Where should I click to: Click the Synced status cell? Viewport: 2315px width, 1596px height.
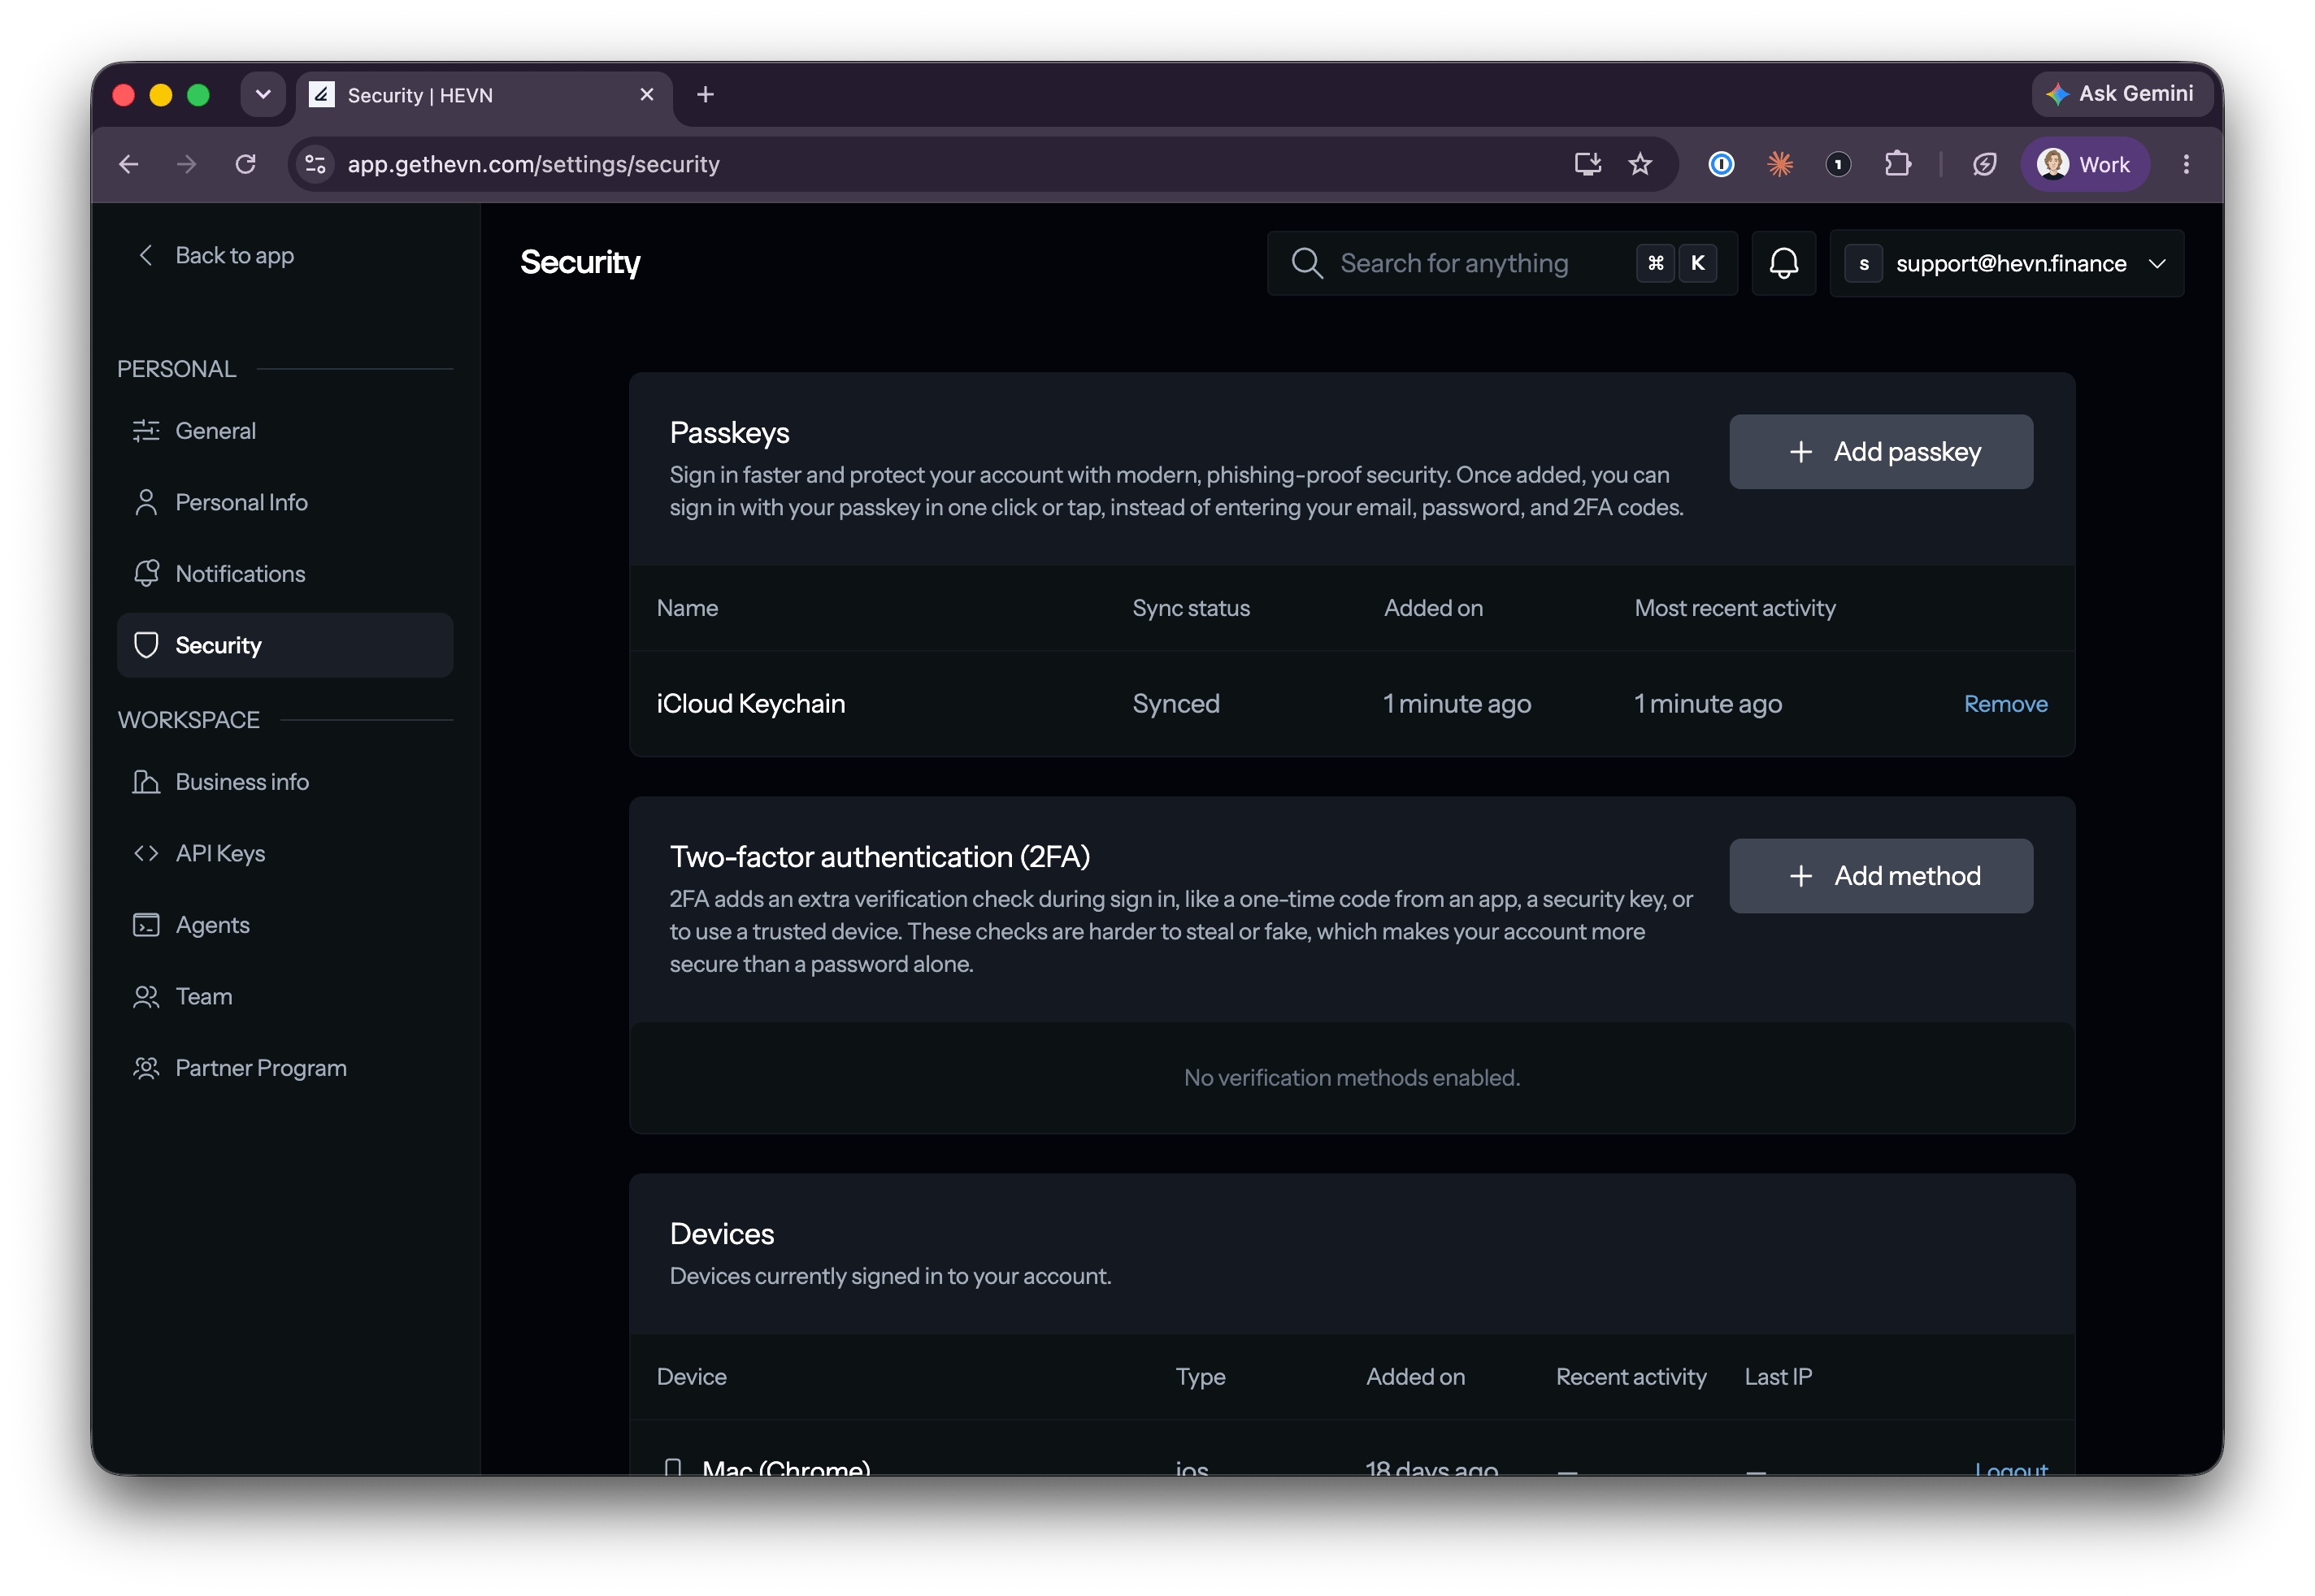tap(1175, 704)
